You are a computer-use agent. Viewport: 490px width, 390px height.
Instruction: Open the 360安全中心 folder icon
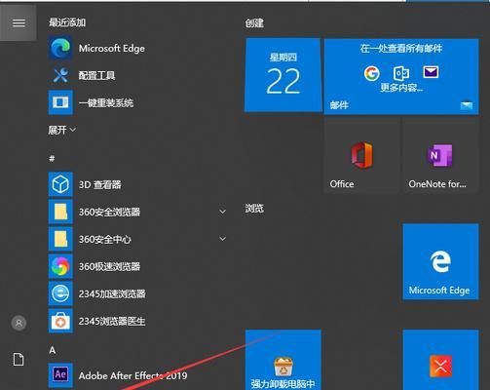60,239
